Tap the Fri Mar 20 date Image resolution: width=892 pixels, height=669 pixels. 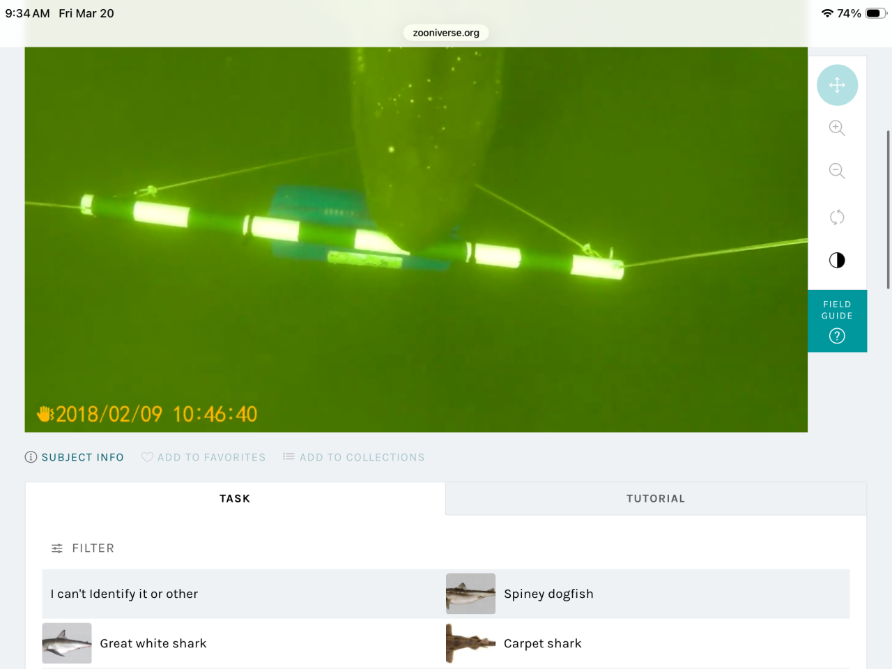tap(86, 13)
